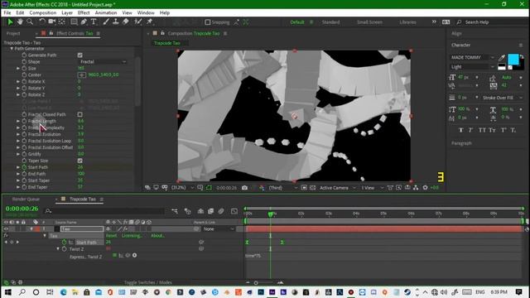530x298 pixels.
Task: Select the Rotation tool
Action: tap(42, 22)
